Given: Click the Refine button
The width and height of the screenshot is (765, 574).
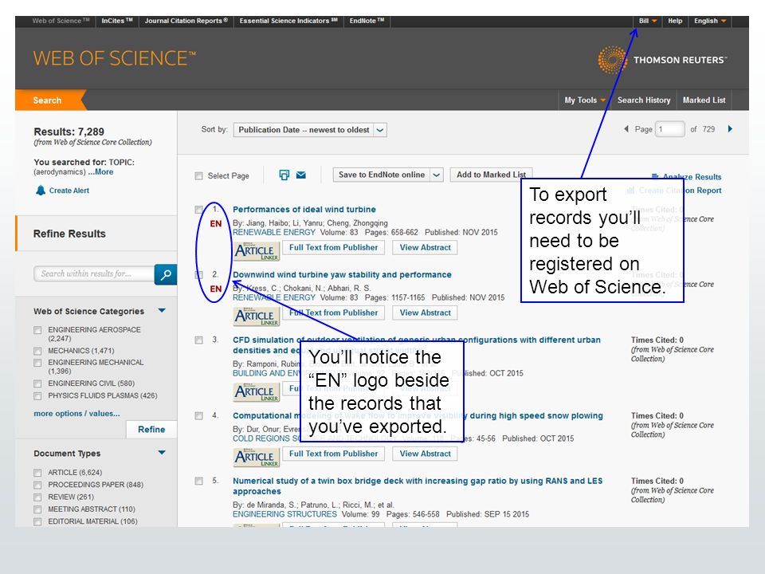Looking at the screenshot, I should tap(151, 430).
